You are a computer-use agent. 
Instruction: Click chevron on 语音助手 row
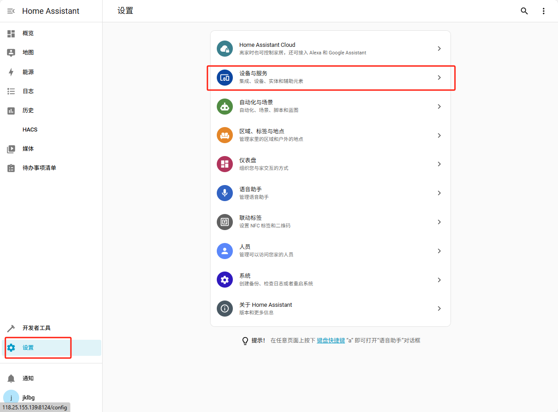coord(439,193)
